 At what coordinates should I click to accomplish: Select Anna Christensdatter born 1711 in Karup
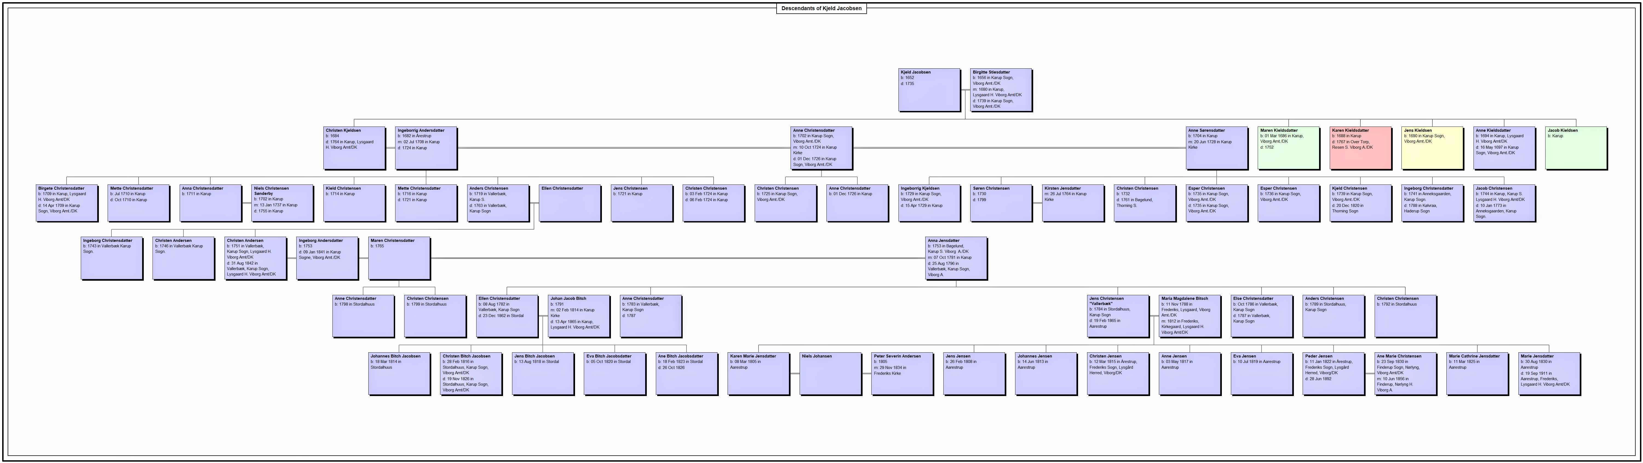tap(211, 203)
